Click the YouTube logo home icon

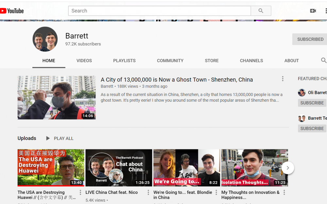point(12,11)
